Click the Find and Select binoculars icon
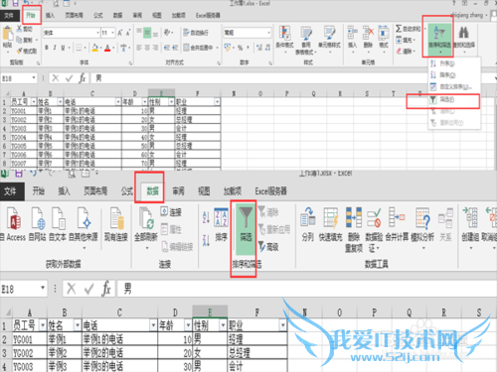Viewport: 497px width, 372px height. click(463, 33)
